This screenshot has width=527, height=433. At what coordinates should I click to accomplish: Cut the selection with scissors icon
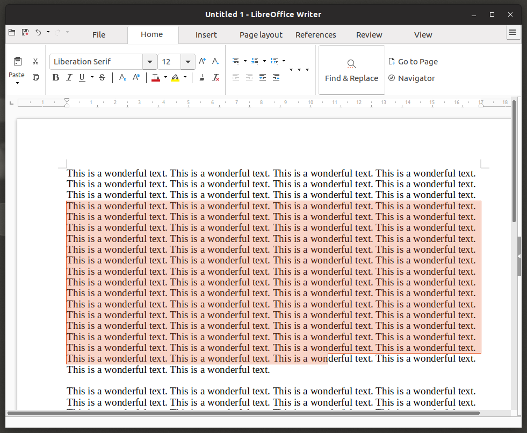(x=35, y=61)
